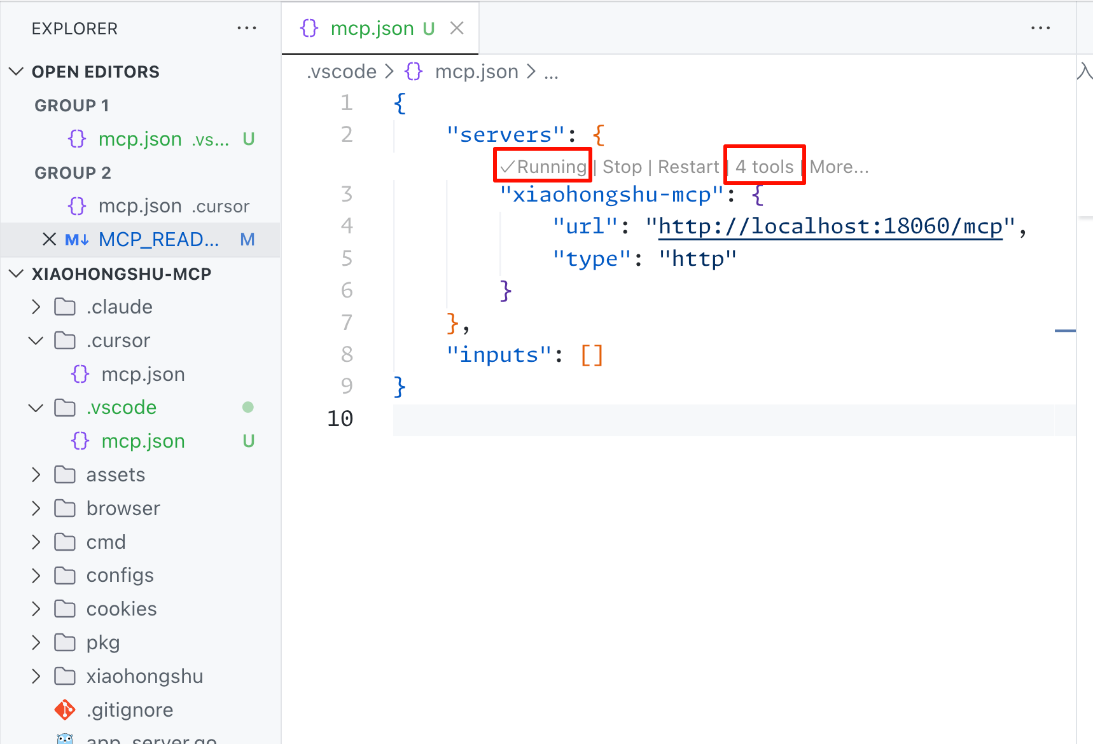Click the pkg folder icon
Screen dimensions: 1093x744
tap(65, 642)
